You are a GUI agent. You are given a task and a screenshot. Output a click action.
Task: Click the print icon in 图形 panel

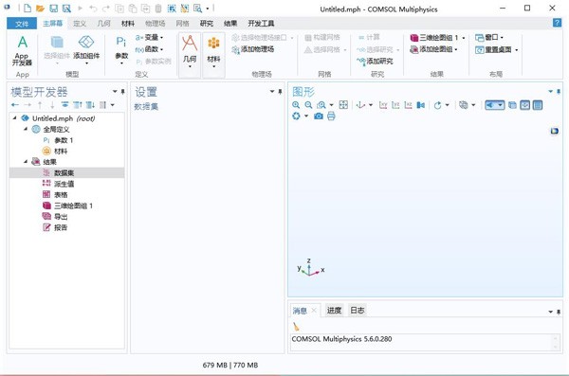click(331, 116)
